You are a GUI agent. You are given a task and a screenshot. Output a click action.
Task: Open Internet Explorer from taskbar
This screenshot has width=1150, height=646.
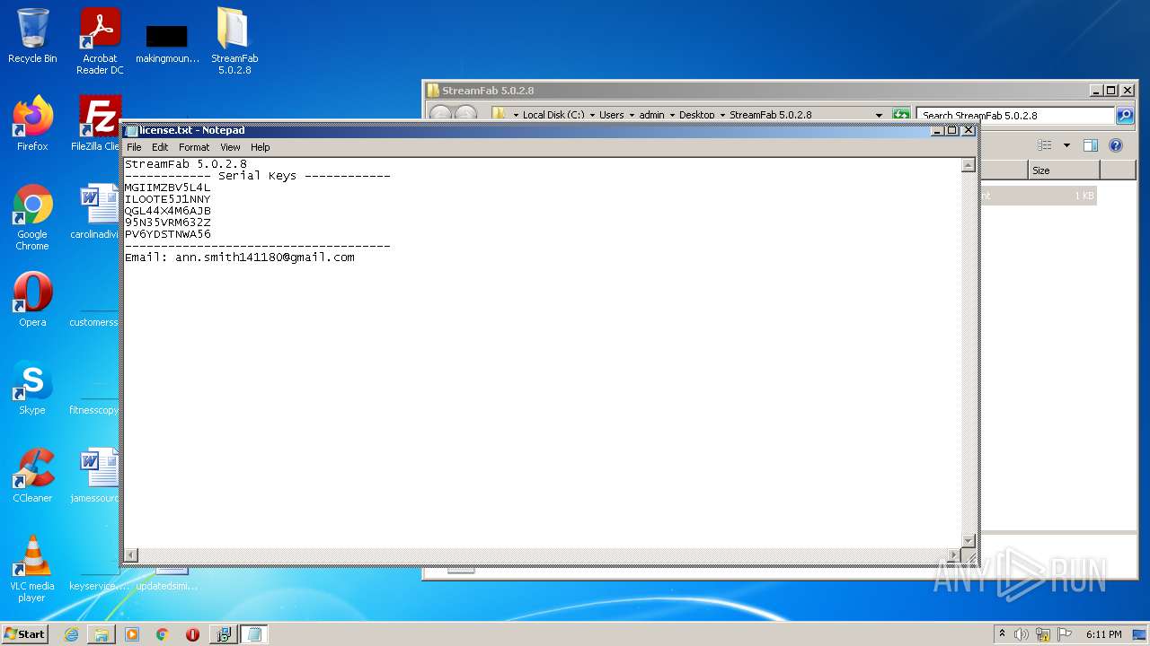click(71, 634)
